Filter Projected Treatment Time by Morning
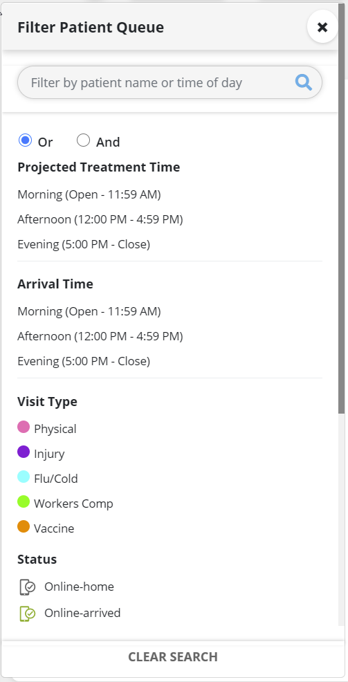 pyautogui.click(x=89, y=194)
